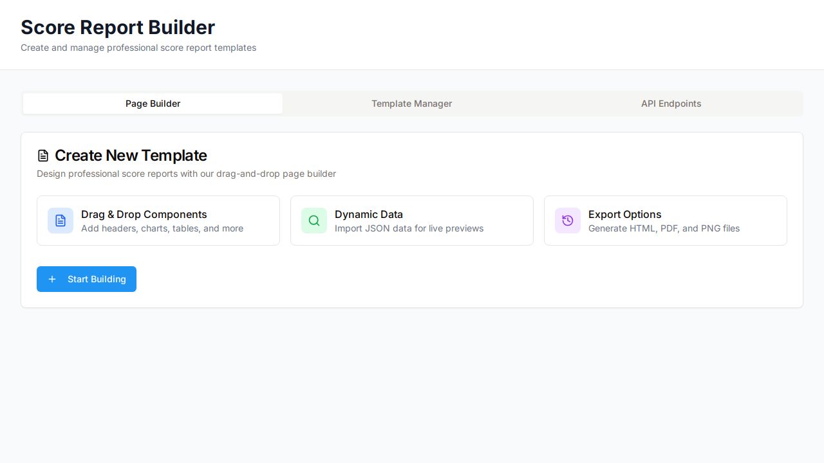This screenshot has width=824, height=463.
Task: Click the Create New Template heading text
Action: coord(131,156)
